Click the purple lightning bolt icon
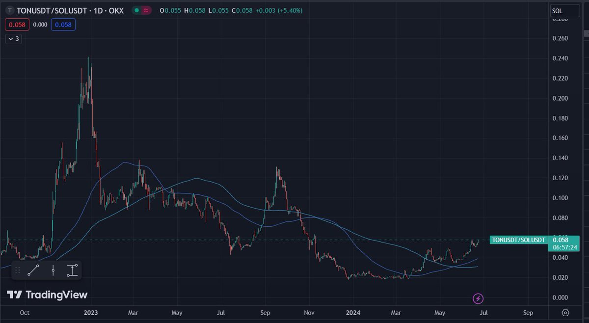The height and width of the screenshot is (323, 589). coord(477,298)
